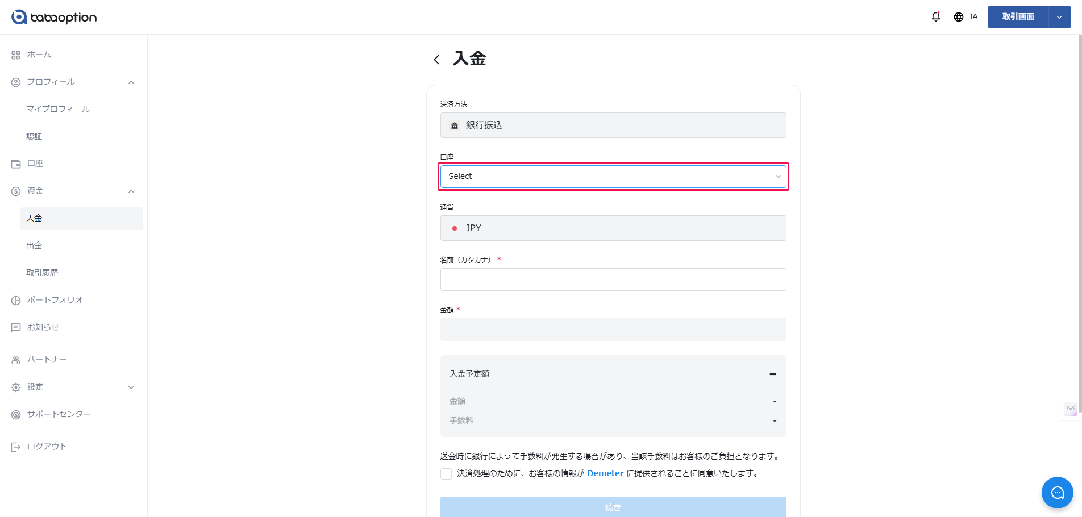Open the live chat support bubble
This screenshot has height=517, width=1082.
coord(1057,493)
